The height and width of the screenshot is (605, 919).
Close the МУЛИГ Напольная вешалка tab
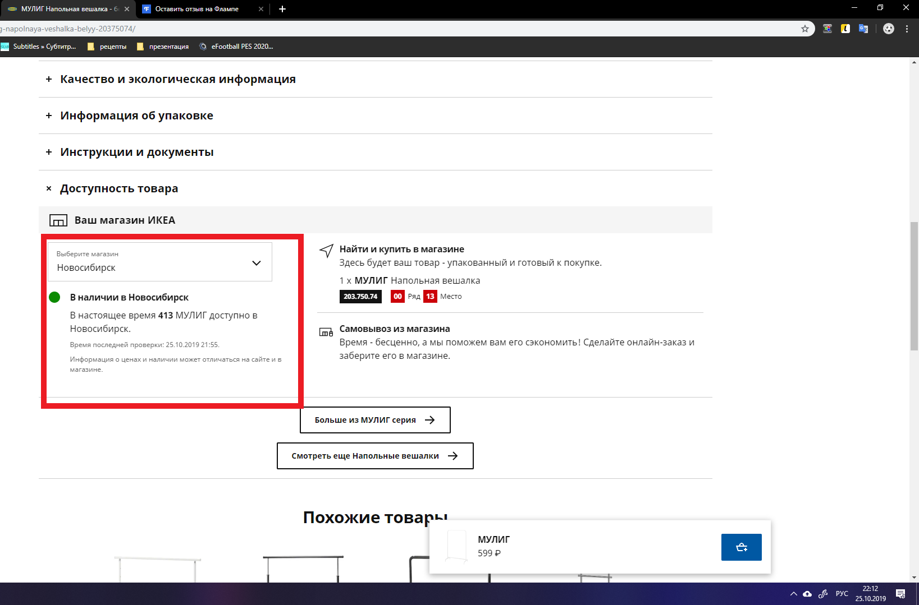[127, 9]
